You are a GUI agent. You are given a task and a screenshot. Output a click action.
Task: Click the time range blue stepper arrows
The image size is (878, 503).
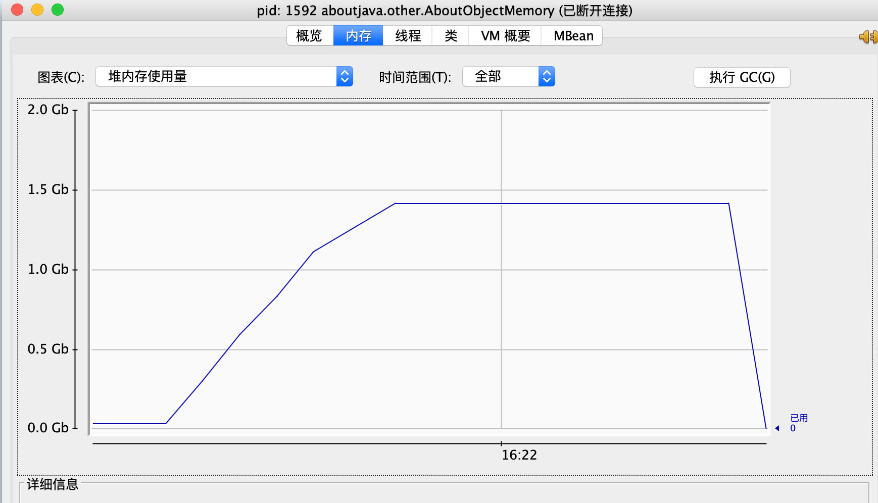click(x=547, y=77)
